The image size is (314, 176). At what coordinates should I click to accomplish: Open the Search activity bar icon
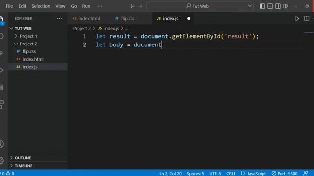[x=1, y=36]
